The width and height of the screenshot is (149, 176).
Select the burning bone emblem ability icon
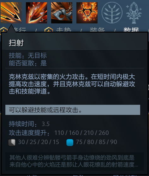click(87, 13)
